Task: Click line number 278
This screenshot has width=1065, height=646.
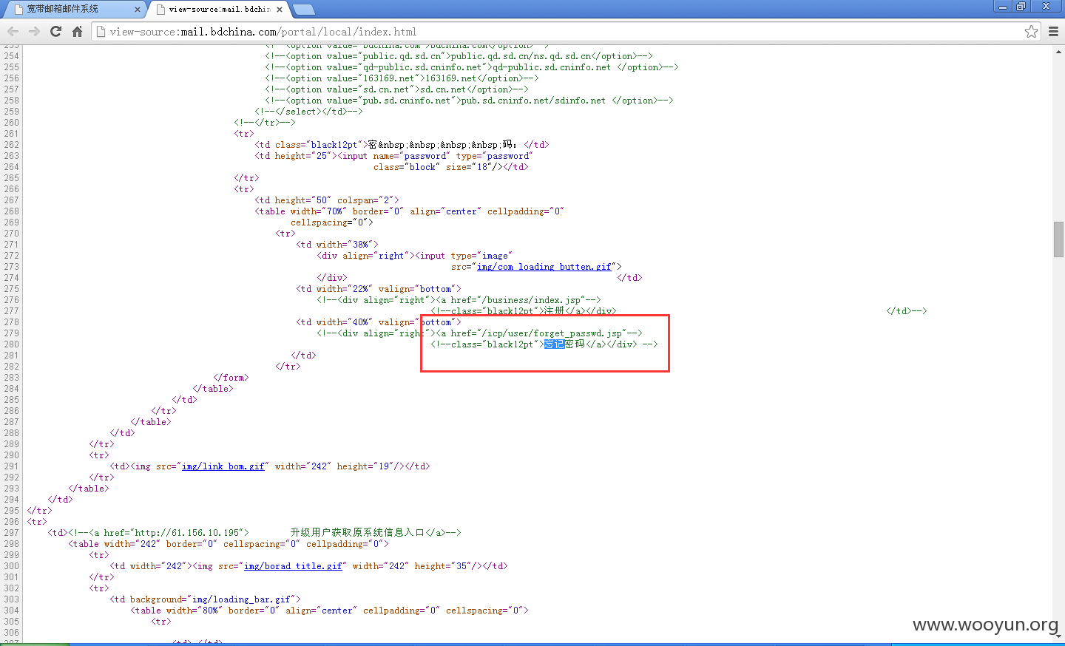Action: click(11, 322)
